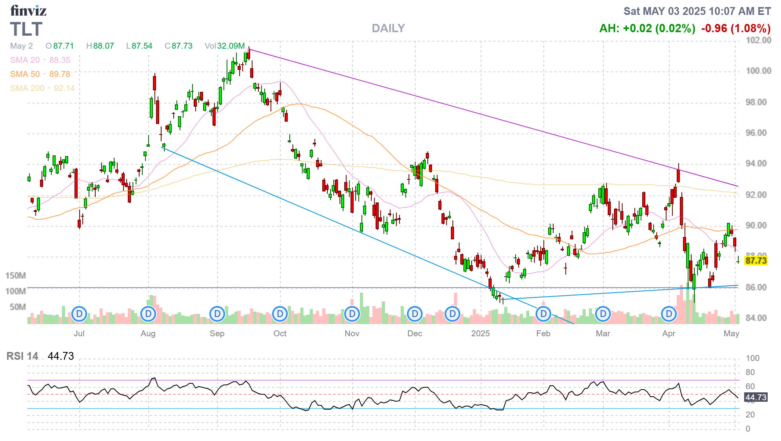Click the dividend marker icon near Oct
The width and height of the screenshot is (781, 441).
[x=280, y=314]
